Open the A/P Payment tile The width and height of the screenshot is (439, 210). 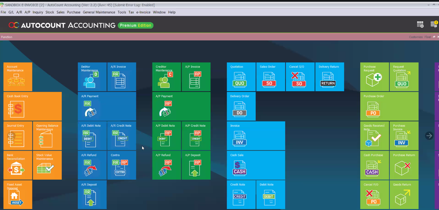(x=181, y=106)
